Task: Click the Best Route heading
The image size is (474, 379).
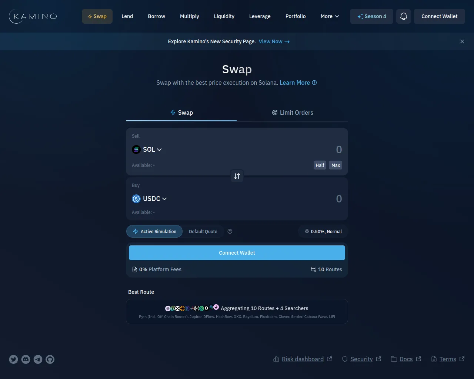Action: coord(141,292)
